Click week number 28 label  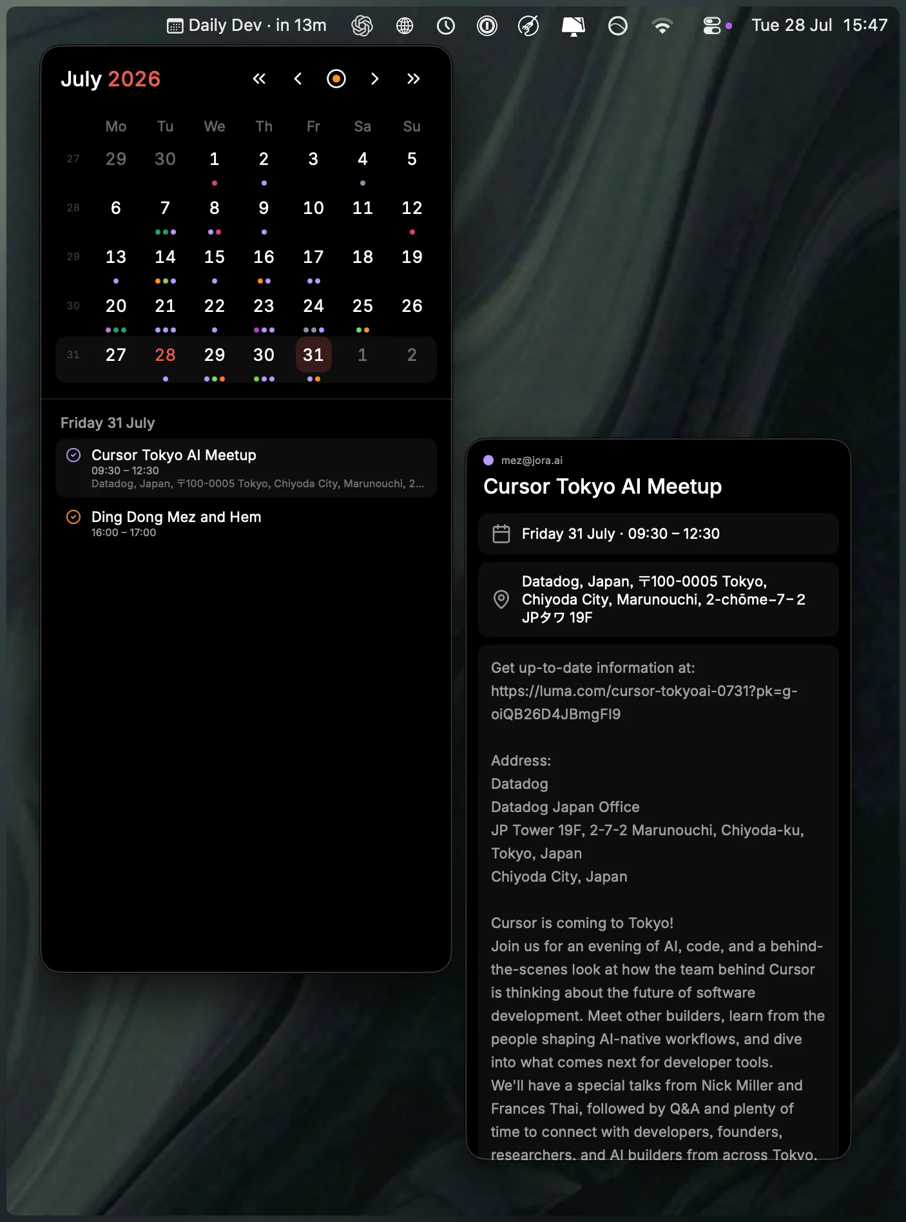(x=73, y=208)
